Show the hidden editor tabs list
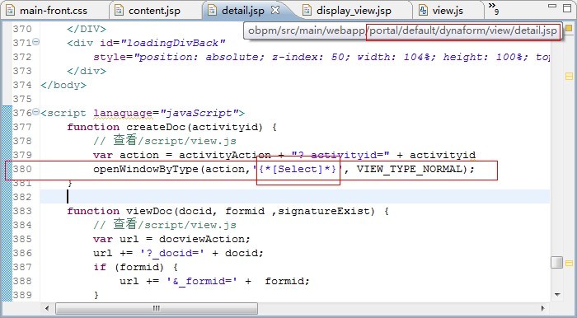577x318 pixels. (493, 8)
